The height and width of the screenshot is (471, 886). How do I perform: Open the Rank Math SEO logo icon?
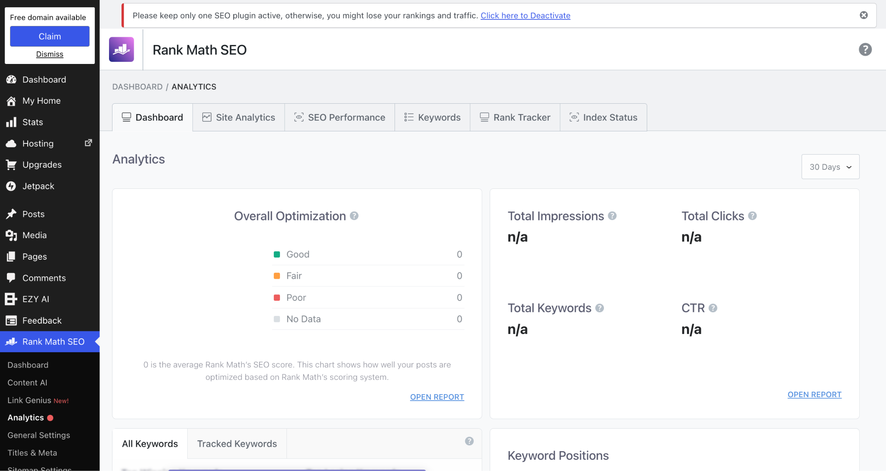[121, 50]
